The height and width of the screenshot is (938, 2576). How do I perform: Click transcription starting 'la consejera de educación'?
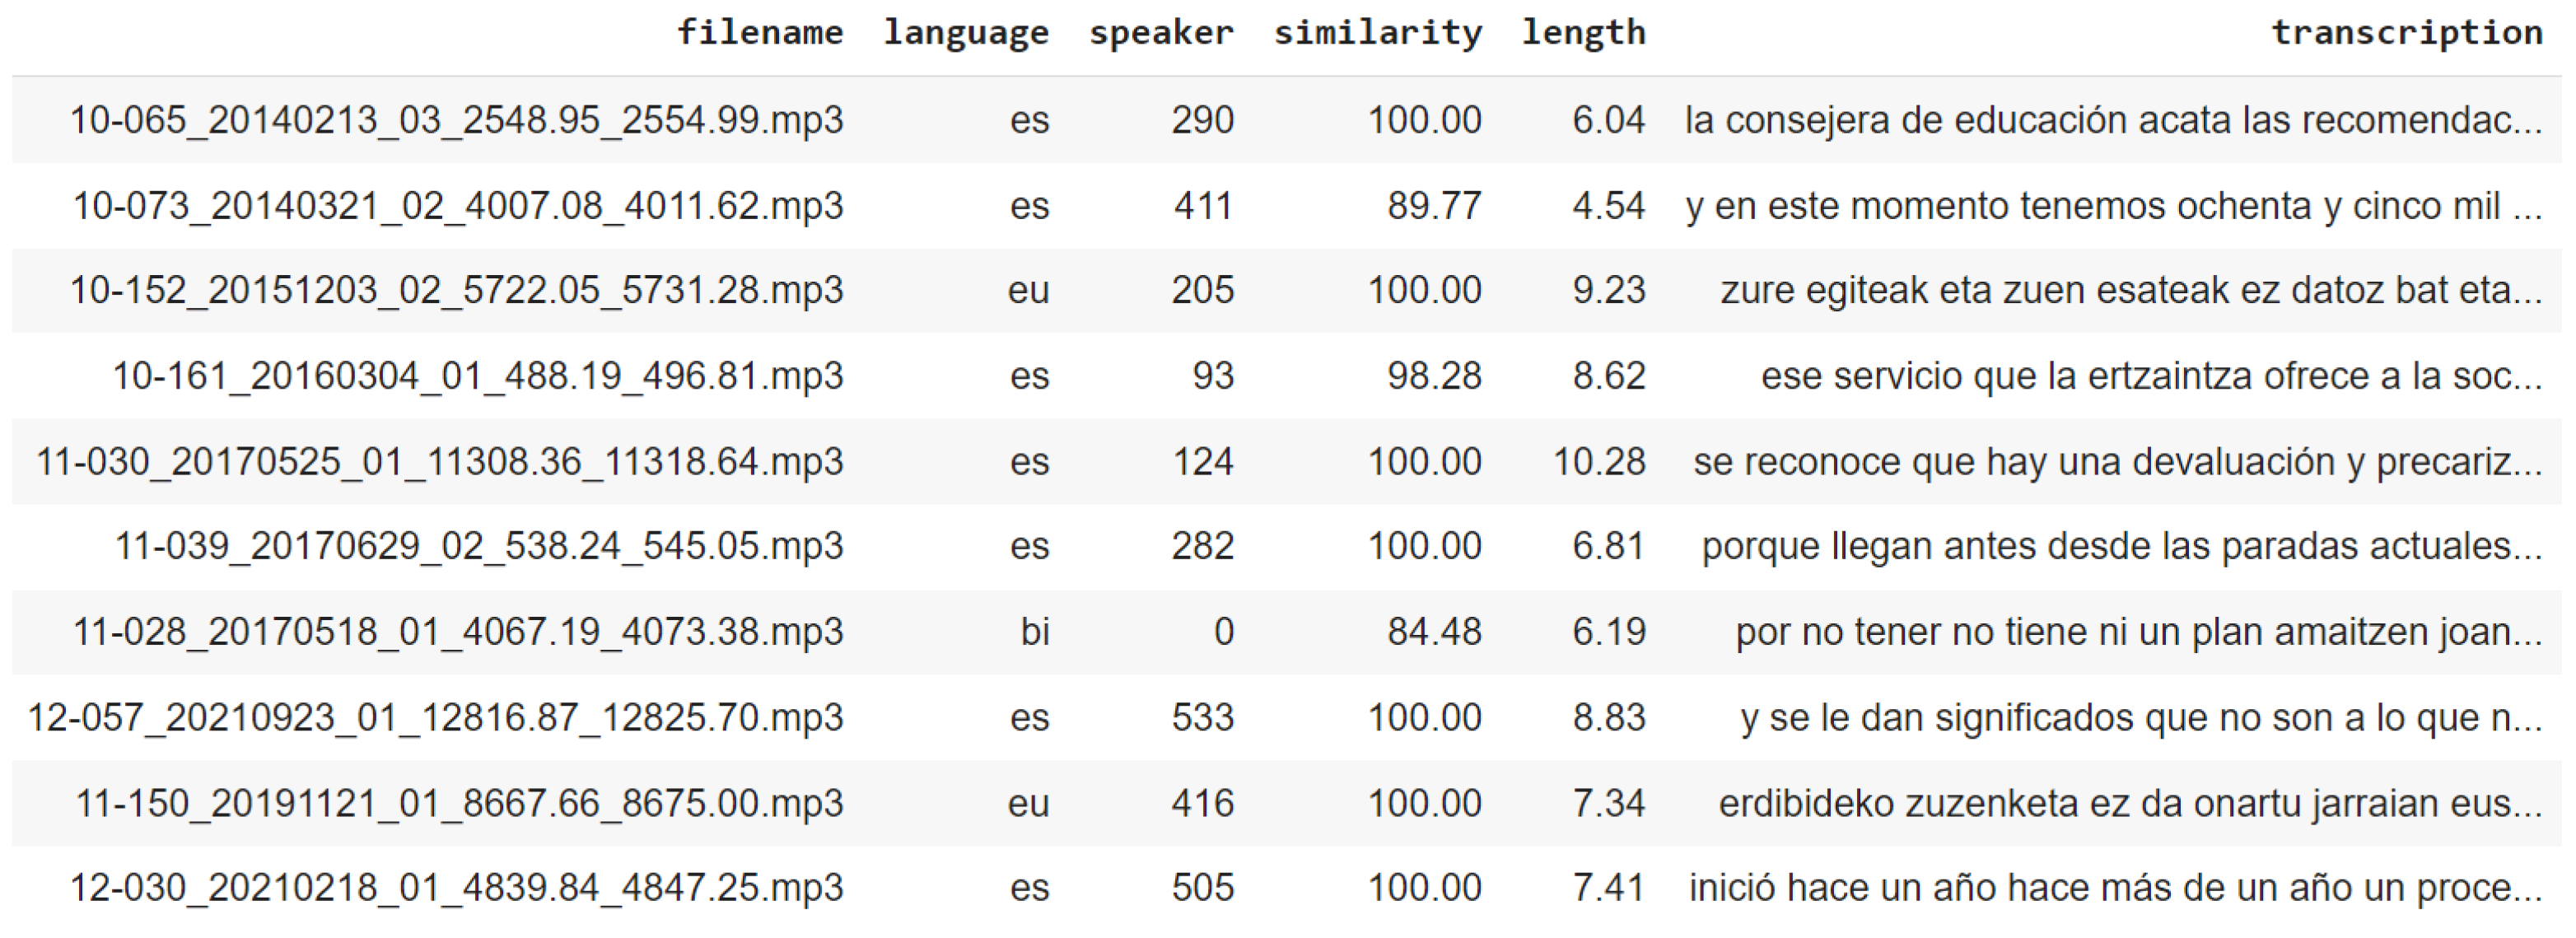2113,120
